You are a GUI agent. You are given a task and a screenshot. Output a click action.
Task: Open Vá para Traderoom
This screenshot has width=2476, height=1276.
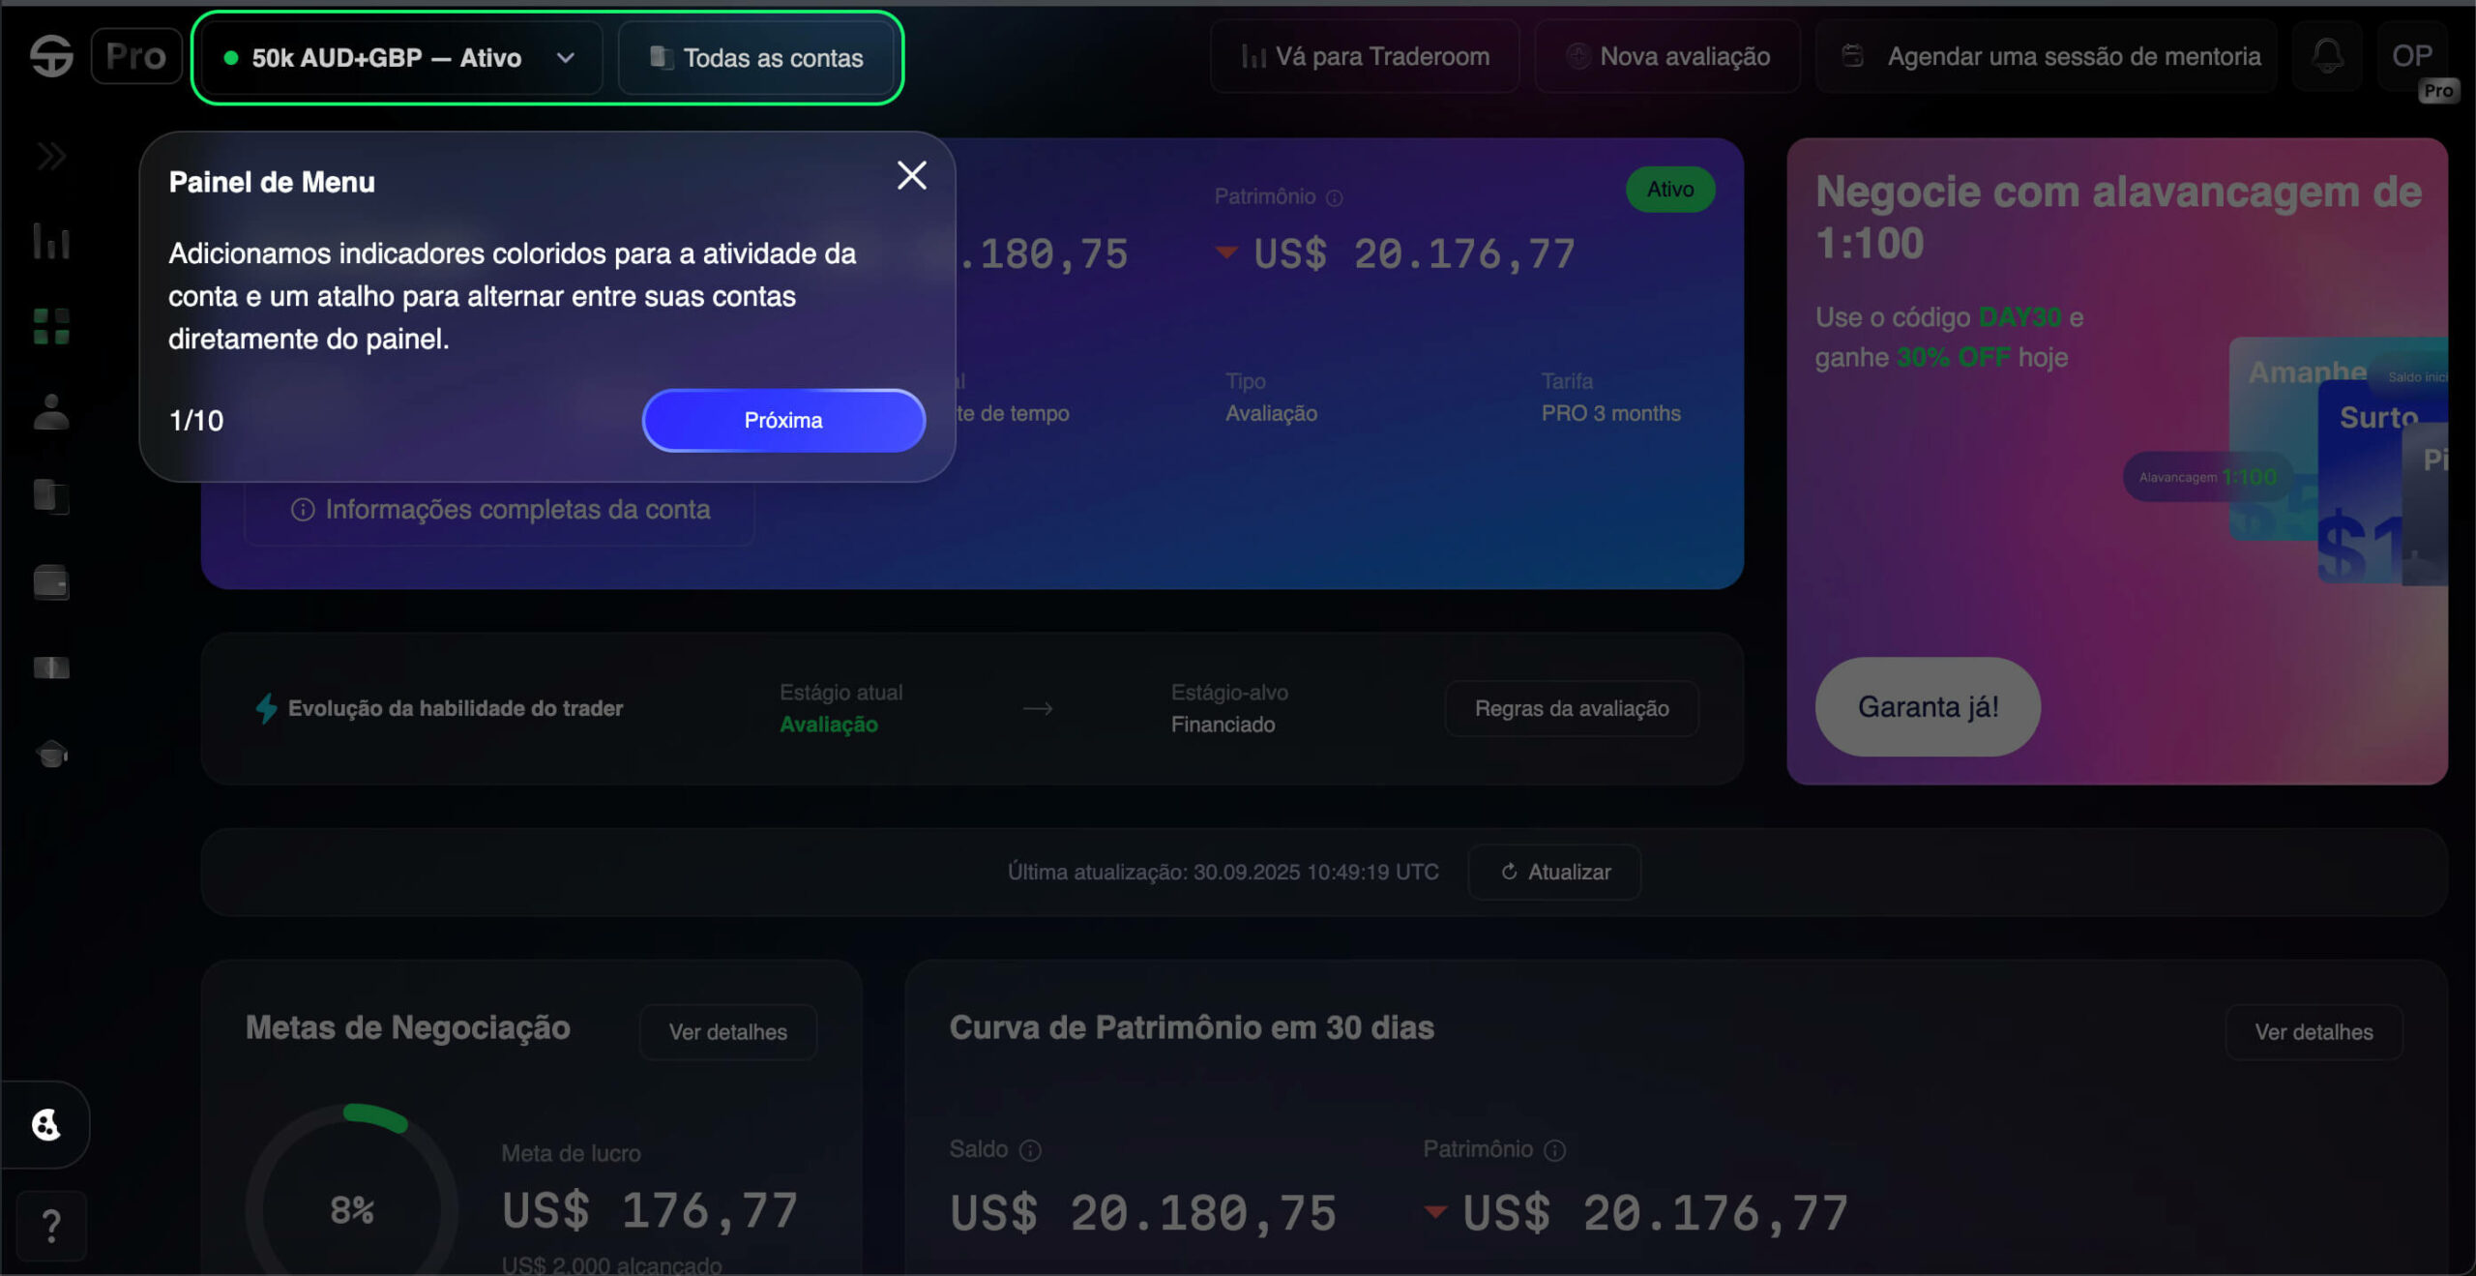coord(1365,56)
